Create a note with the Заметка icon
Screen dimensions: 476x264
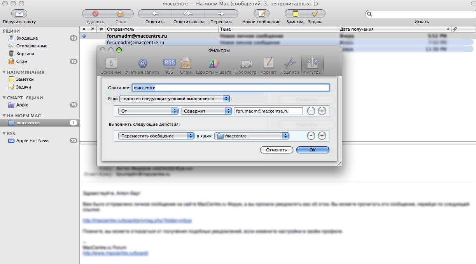(295, 14)
